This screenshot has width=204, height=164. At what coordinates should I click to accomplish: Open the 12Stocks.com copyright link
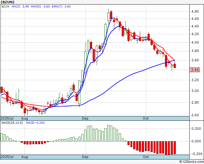click(x=191, y=162)
